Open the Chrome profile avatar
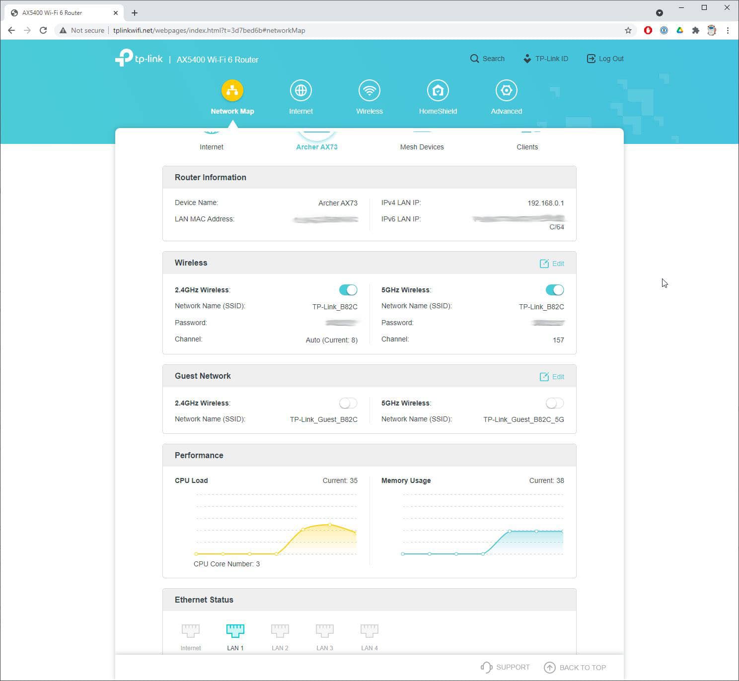This screenshot has height=681, width=739. point(712,30)
